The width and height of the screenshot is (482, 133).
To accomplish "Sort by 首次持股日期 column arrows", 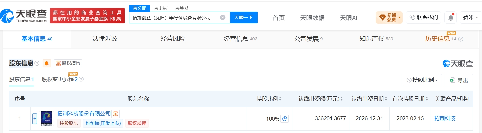I will (x=427, y=99).
